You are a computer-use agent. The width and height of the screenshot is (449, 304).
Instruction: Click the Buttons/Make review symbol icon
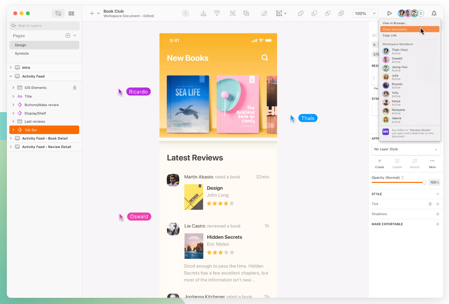pos(20,105)
